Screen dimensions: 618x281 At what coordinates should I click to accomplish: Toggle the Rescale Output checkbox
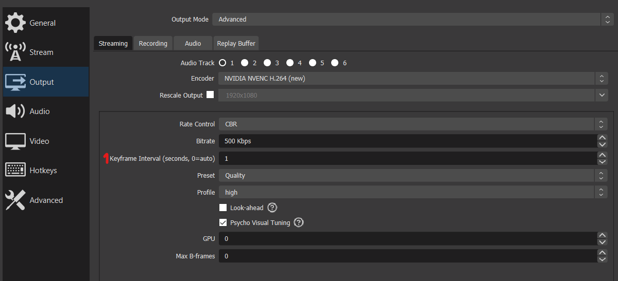[210, 95]
